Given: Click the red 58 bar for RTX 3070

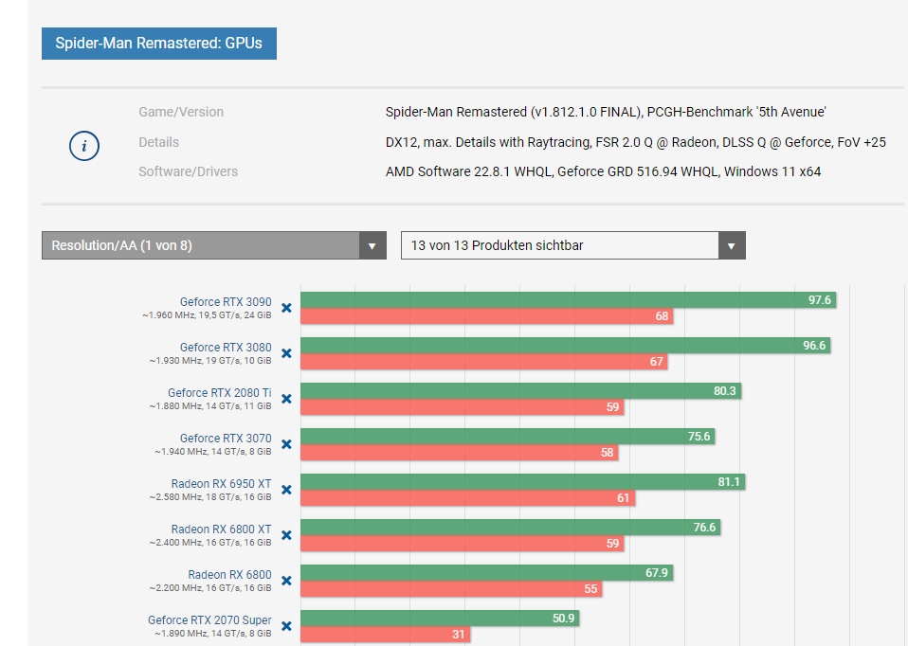Looking at the screenshot, I should tap(459, 453).
